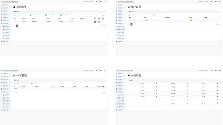Image resolution: width=223 pixels, height=125 pixels.
Task: Click header cloud logo title in 租户公司 screen
Action: 124,2
